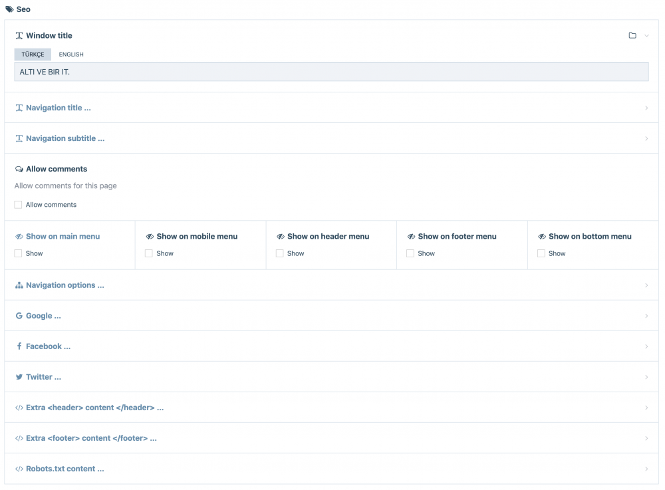Collapse the Window title section chevron

click(x=646, y=36)
